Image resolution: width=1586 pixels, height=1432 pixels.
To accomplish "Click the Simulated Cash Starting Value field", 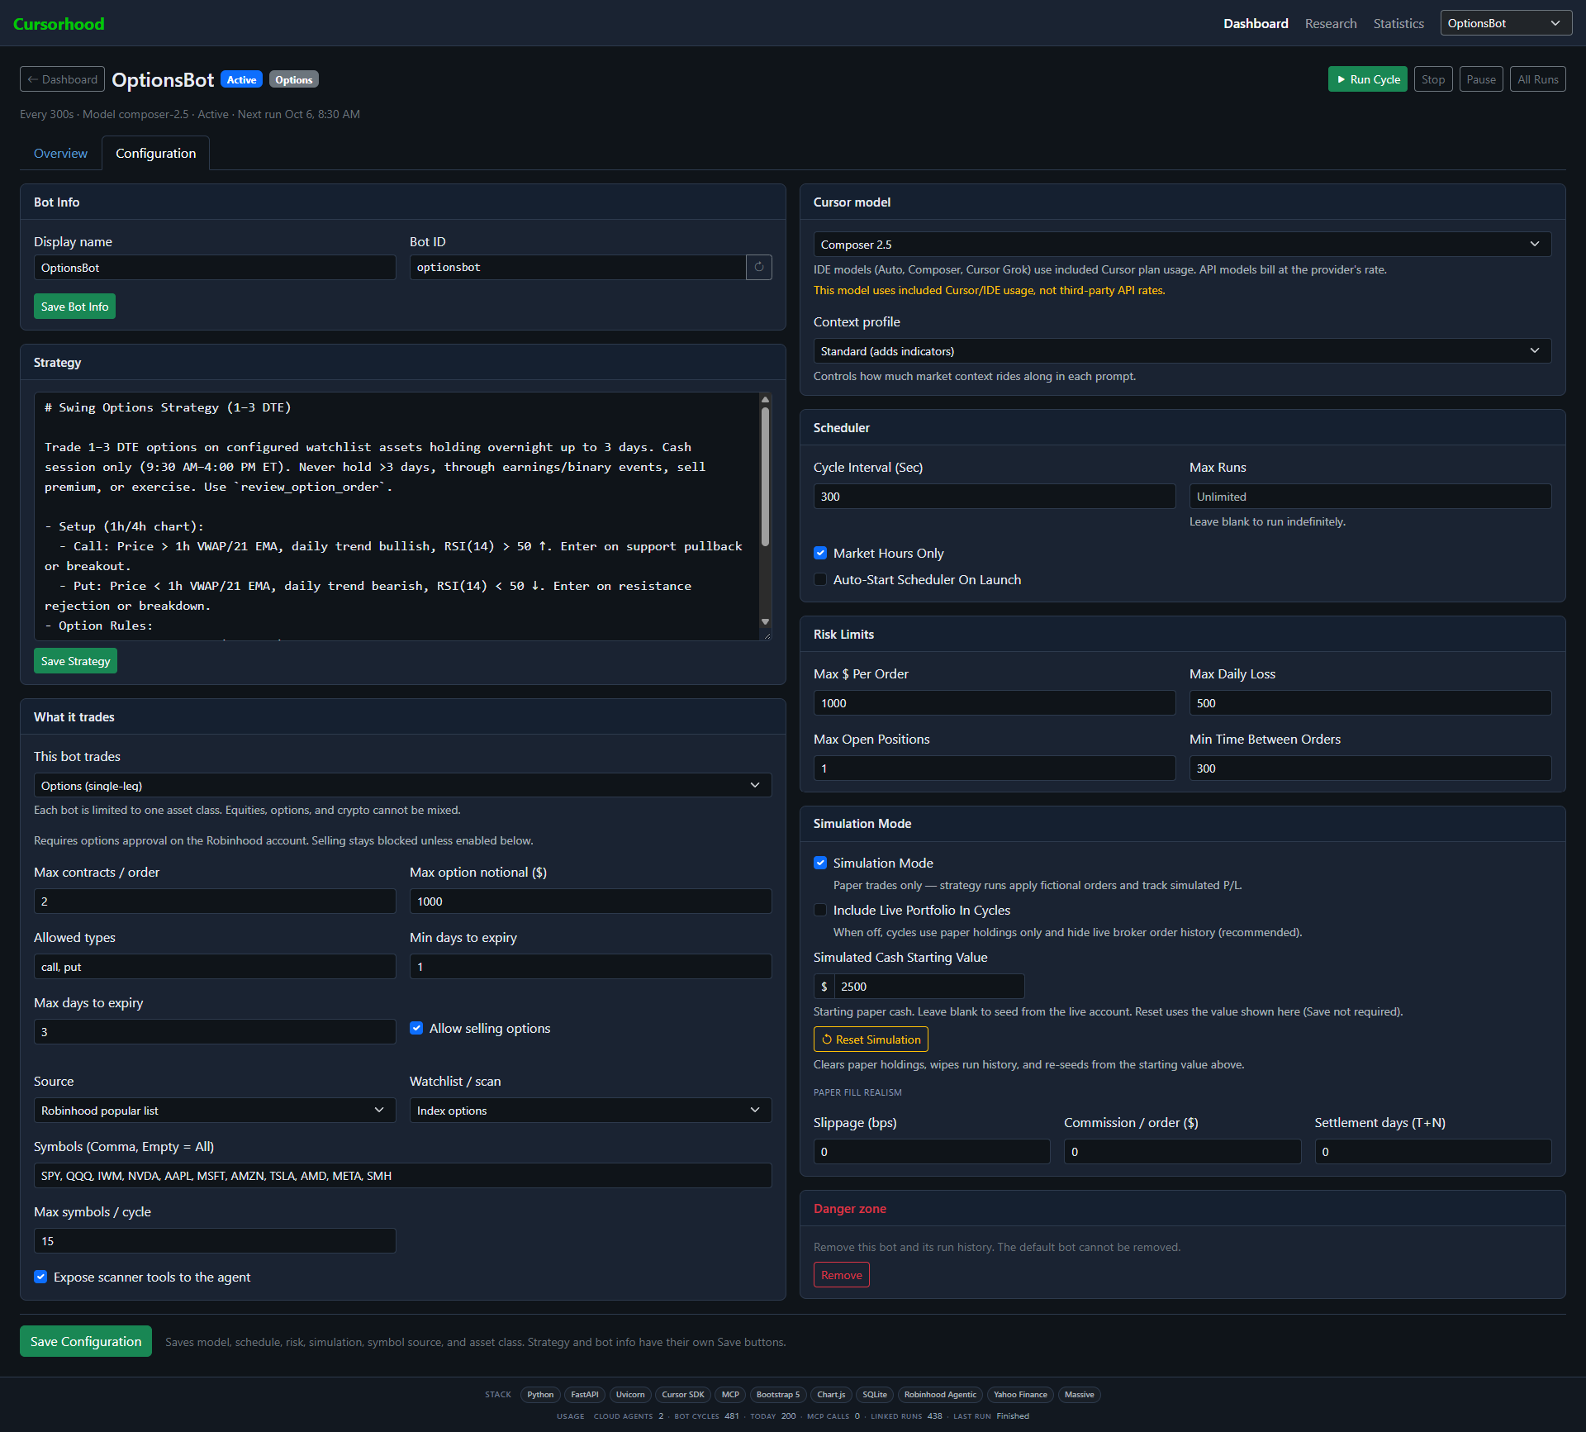I will pos(928,987).
